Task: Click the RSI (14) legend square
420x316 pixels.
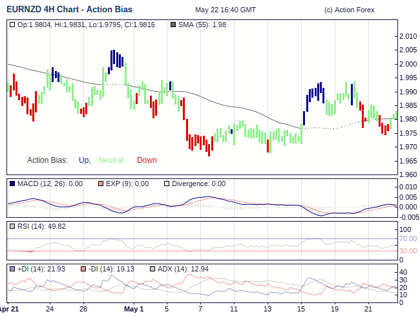Action: click(x=12, y=226)
